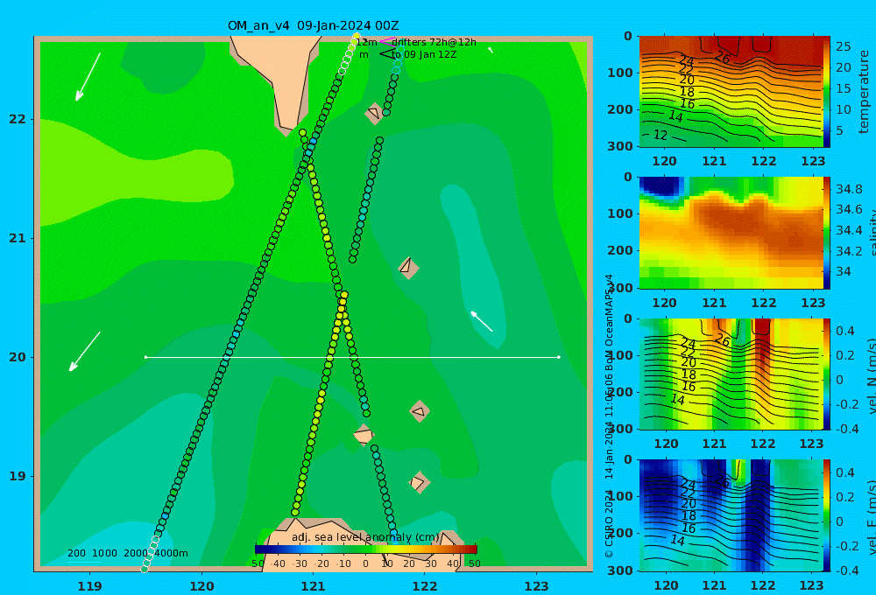Click the longitude 119 tick label on main map
Screen dimensions: 876x595
click(90, 586)
